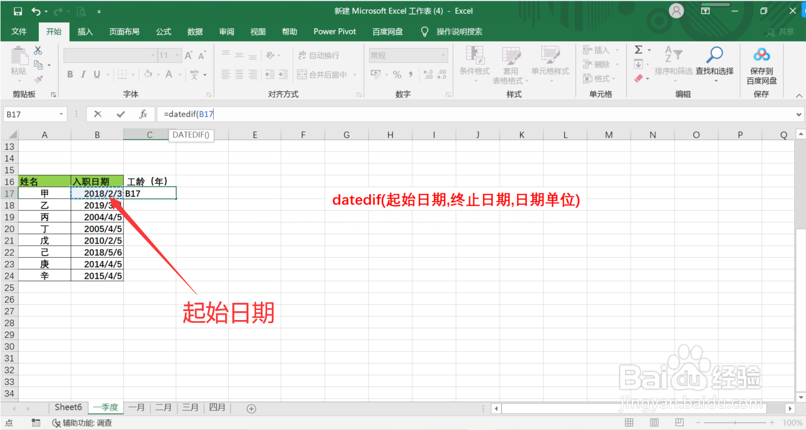This screenshot has height=430, width=806.
Task: Click the Decrease Font Size icon
Action: (202, 55)
